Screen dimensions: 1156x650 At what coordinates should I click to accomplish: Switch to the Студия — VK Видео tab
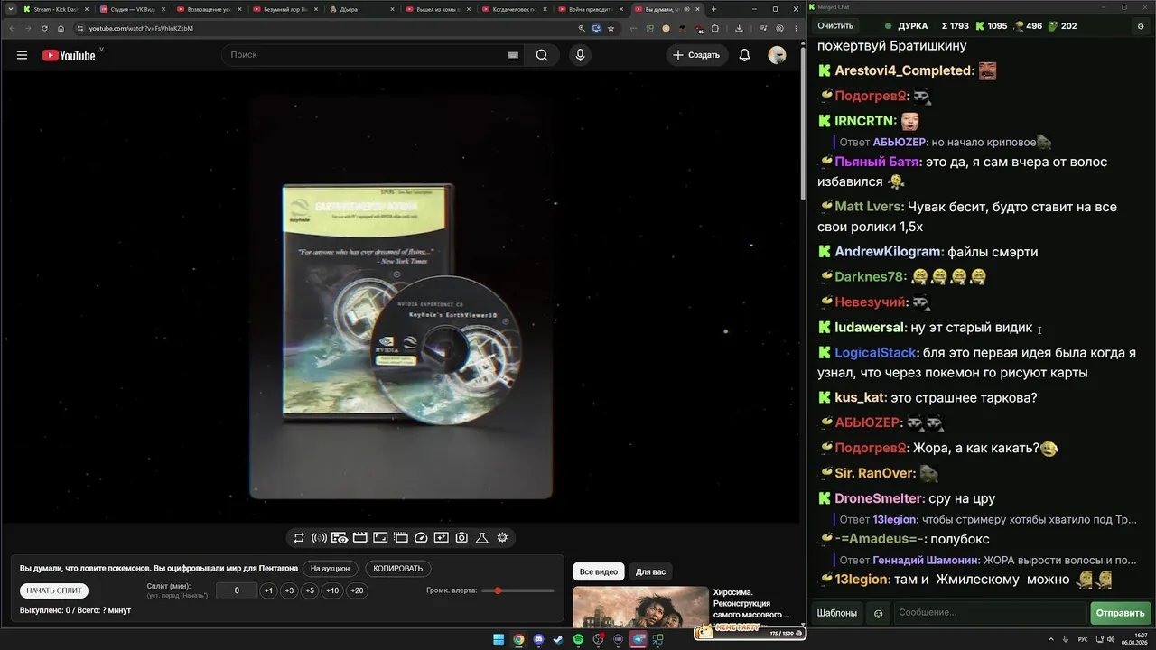[x=131, y=9]
